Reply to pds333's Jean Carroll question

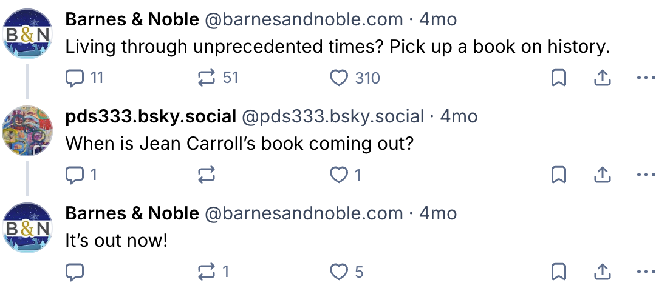point(75,175)
